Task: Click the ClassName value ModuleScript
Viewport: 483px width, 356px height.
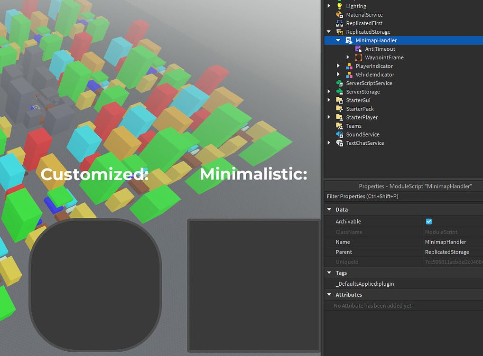Action: tap(441, 232)
